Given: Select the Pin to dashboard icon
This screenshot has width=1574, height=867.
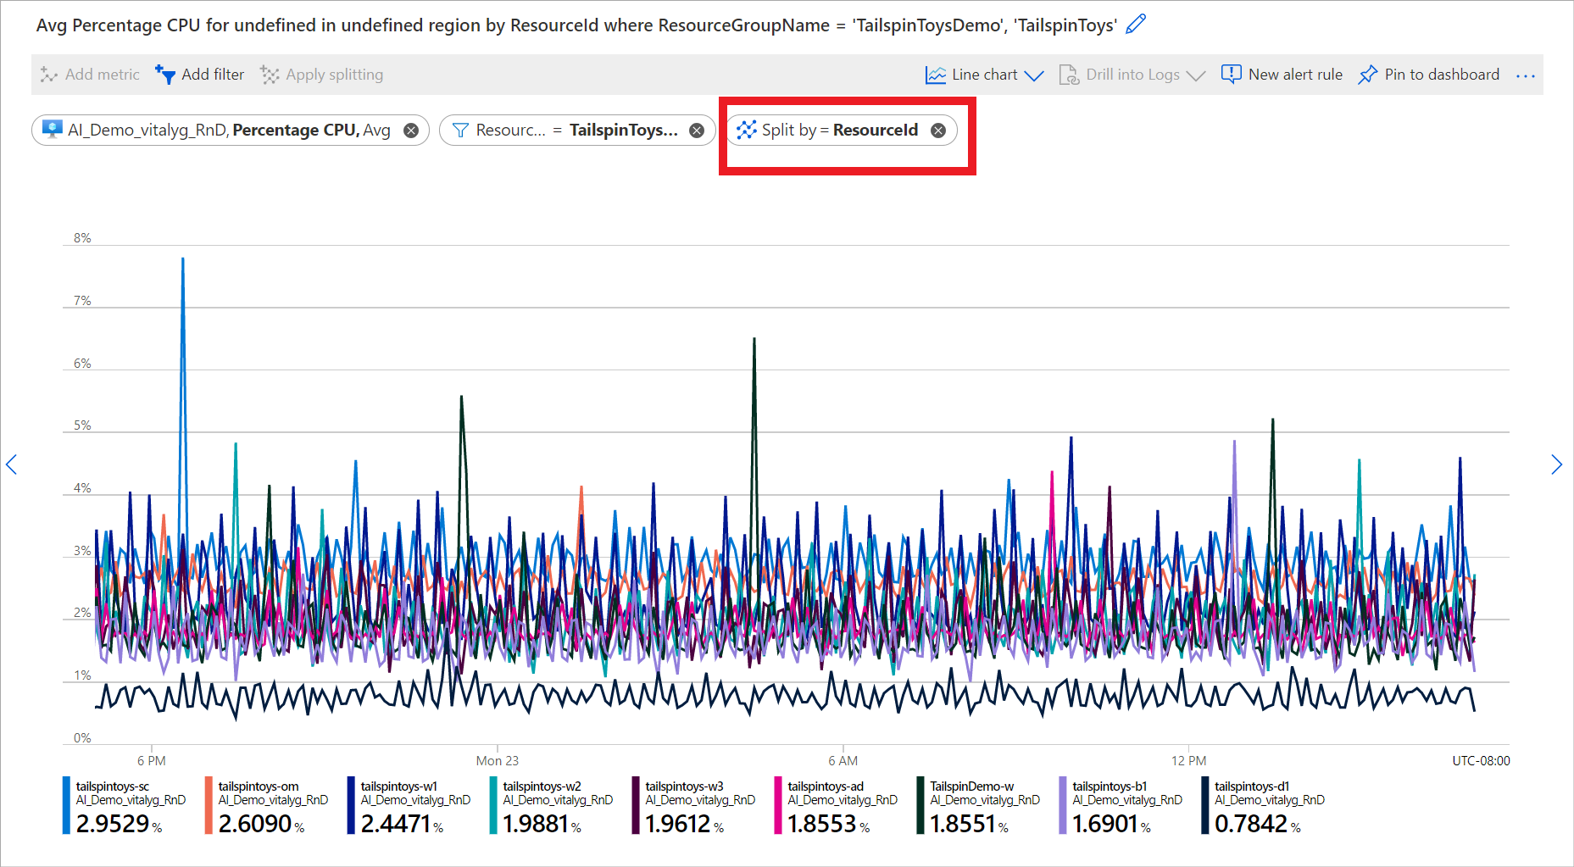Looking at the screenshot, I should (x=1368, y=75).
